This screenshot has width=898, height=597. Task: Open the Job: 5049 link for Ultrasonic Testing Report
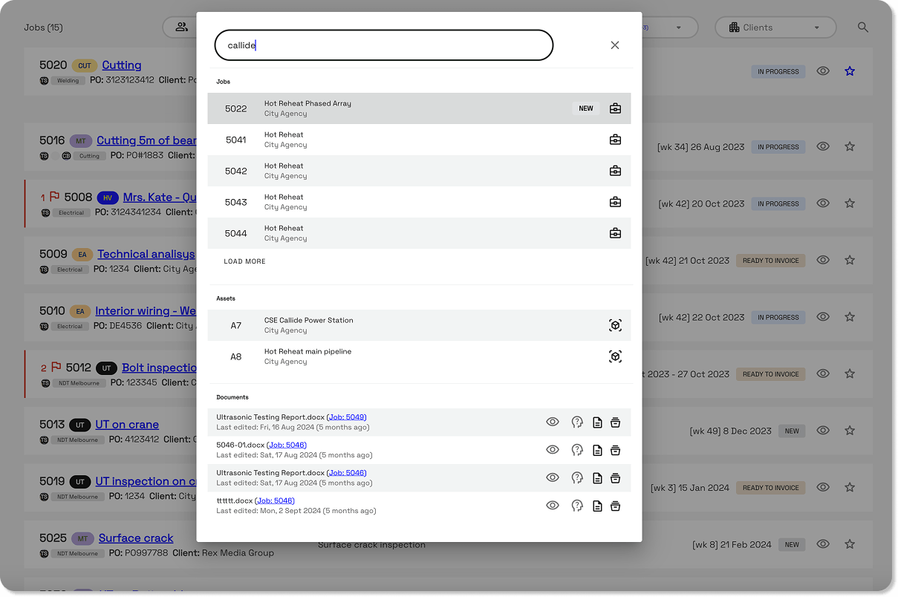tap(346, 417)
